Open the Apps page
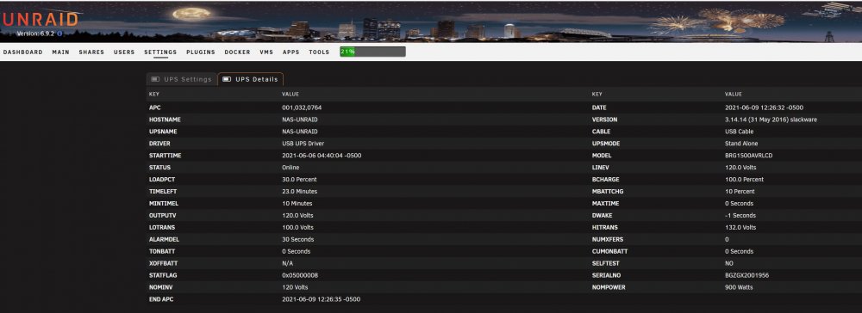862x313 pixels. [x=290, y=52]
